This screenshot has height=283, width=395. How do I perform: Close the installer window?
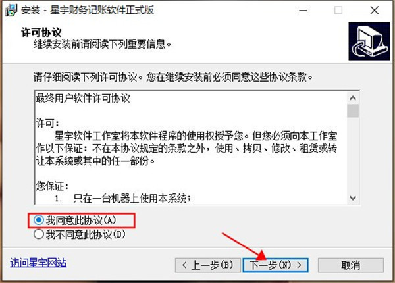pyautogui.click(x=375, y=11)
